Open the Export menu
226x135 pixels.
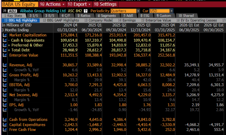click(x=79, y=4)
